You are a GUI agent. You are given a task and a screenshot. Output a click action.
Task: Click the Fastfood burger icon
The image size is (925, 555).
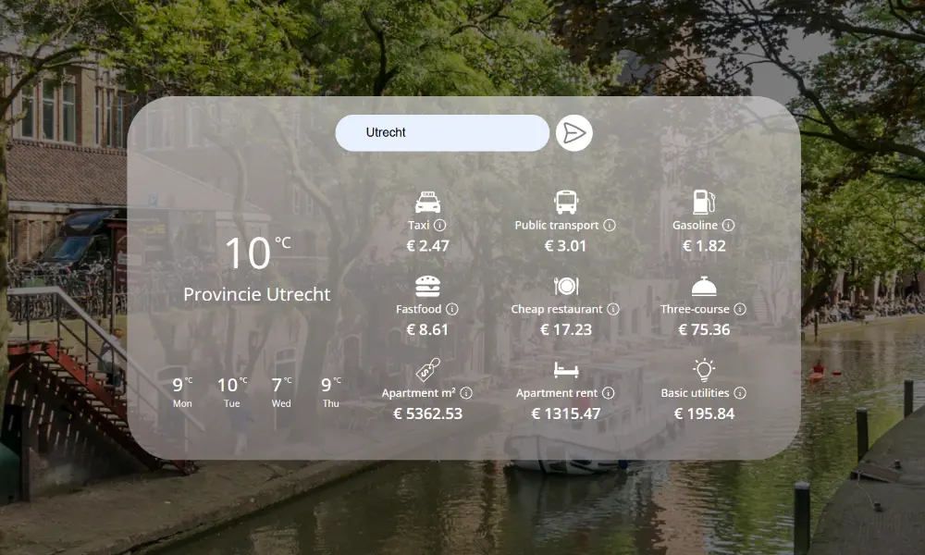tap(427, 286)
